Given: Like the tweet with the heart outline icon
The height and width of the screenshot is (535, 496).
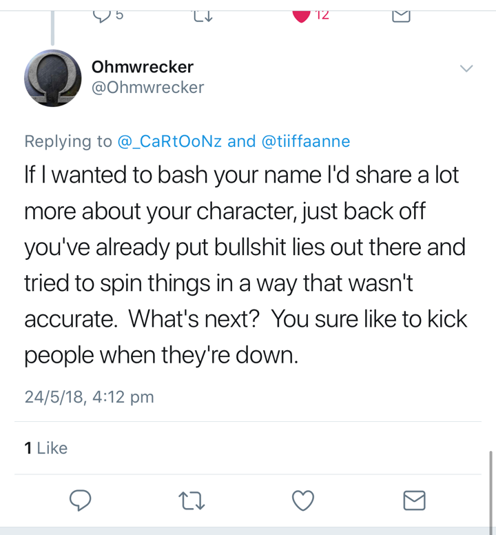Looking at the screenshot, I should [x=303, y=501].
